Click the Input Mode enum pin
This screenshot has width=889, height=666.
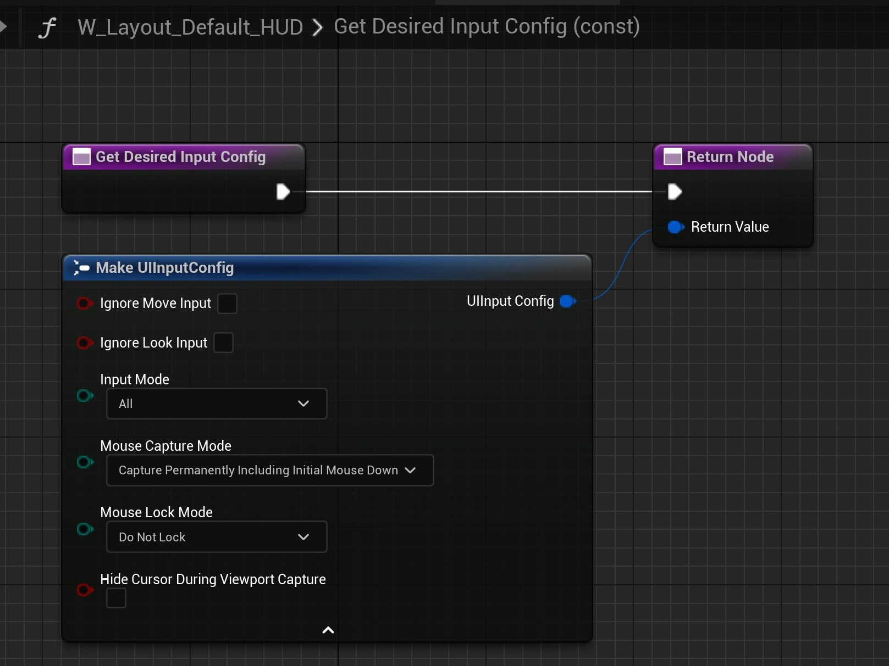85,395
